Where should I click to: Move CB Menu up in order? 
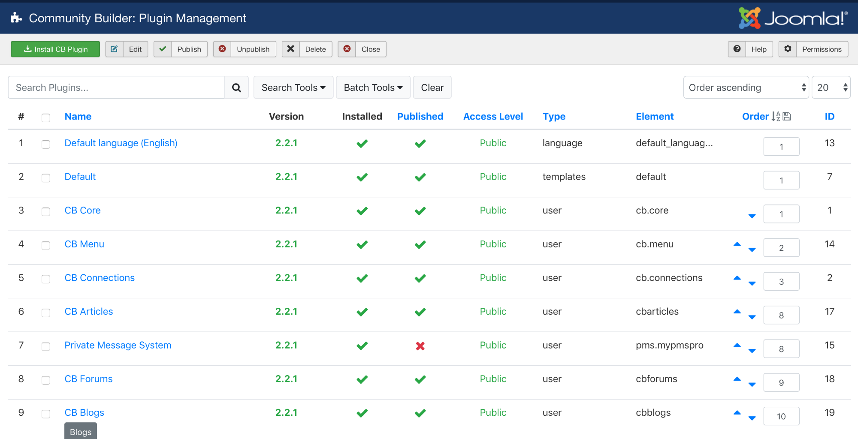point(737,244)
